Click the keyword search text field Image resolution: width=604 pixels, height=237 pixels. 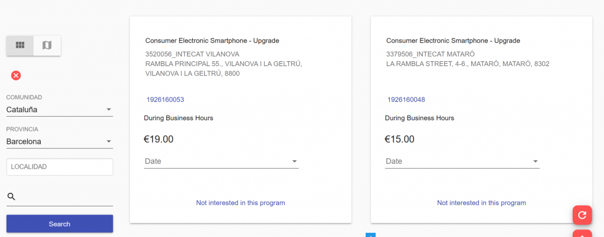(x=65, y=197)
